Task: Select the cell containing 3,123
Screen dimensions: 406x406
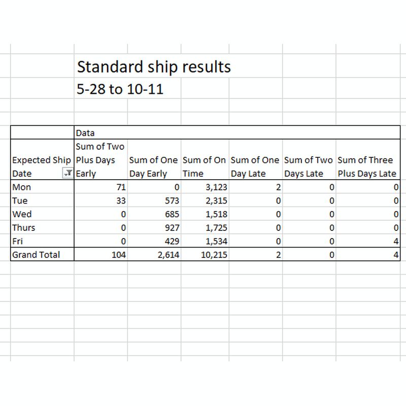Action: [205, 187]
